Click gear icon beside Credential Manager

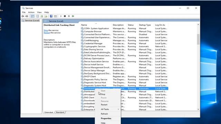pyautogui.click(x=82, y=43)
